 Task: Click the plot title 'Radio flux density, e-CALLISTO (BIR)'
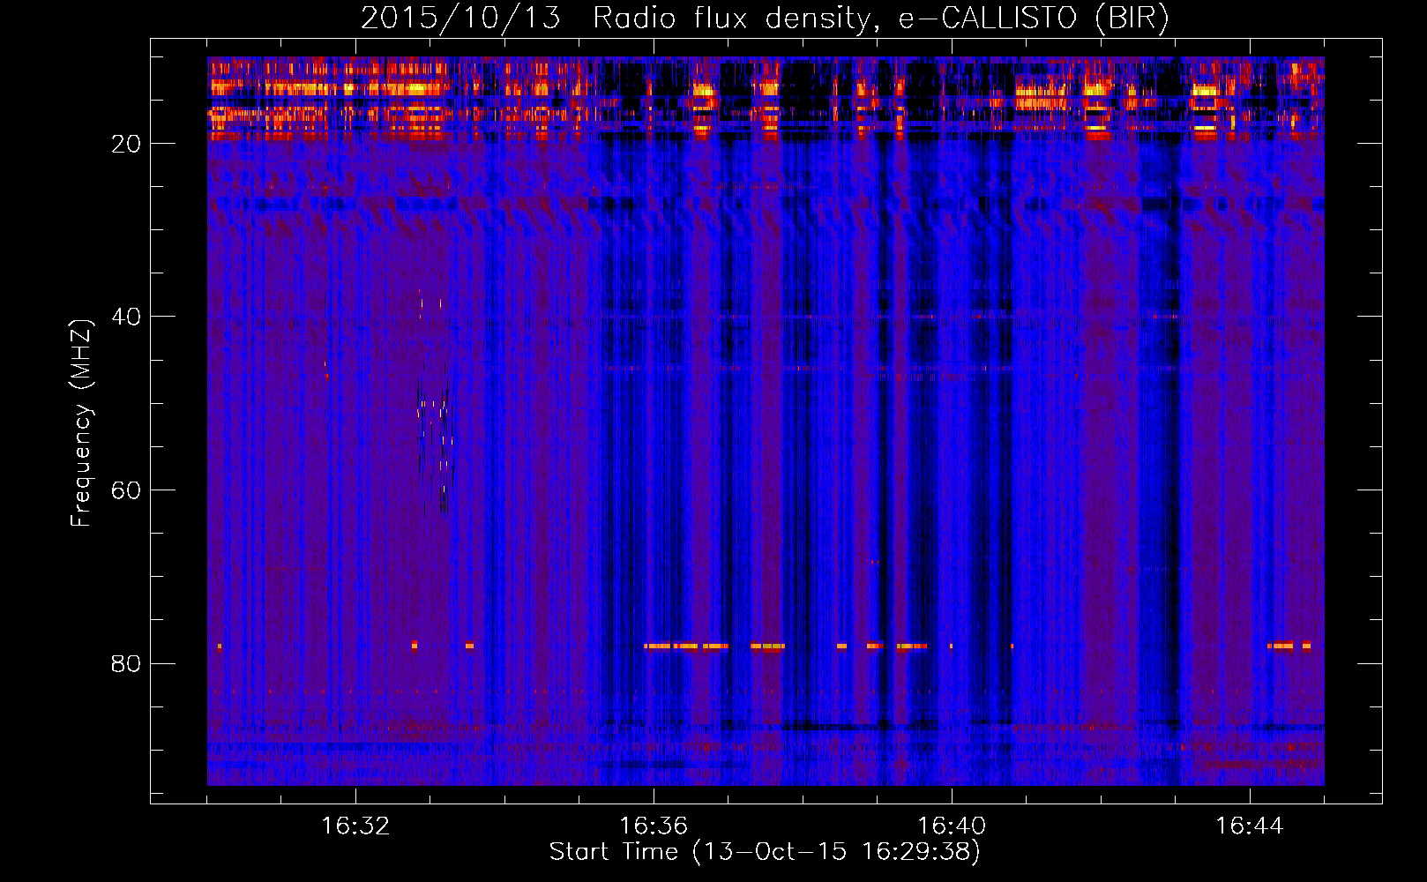[x=880, y=18]
